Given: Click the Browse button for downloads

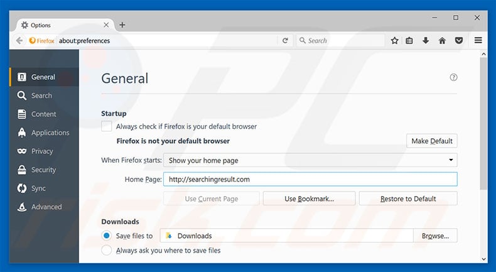Looking at the screenshot, I should [x=435, y=236].
